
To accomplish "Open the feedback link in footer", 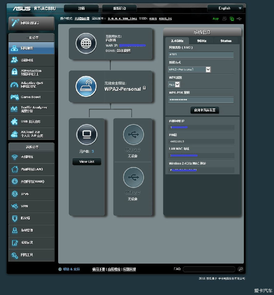I will point(129,269).
